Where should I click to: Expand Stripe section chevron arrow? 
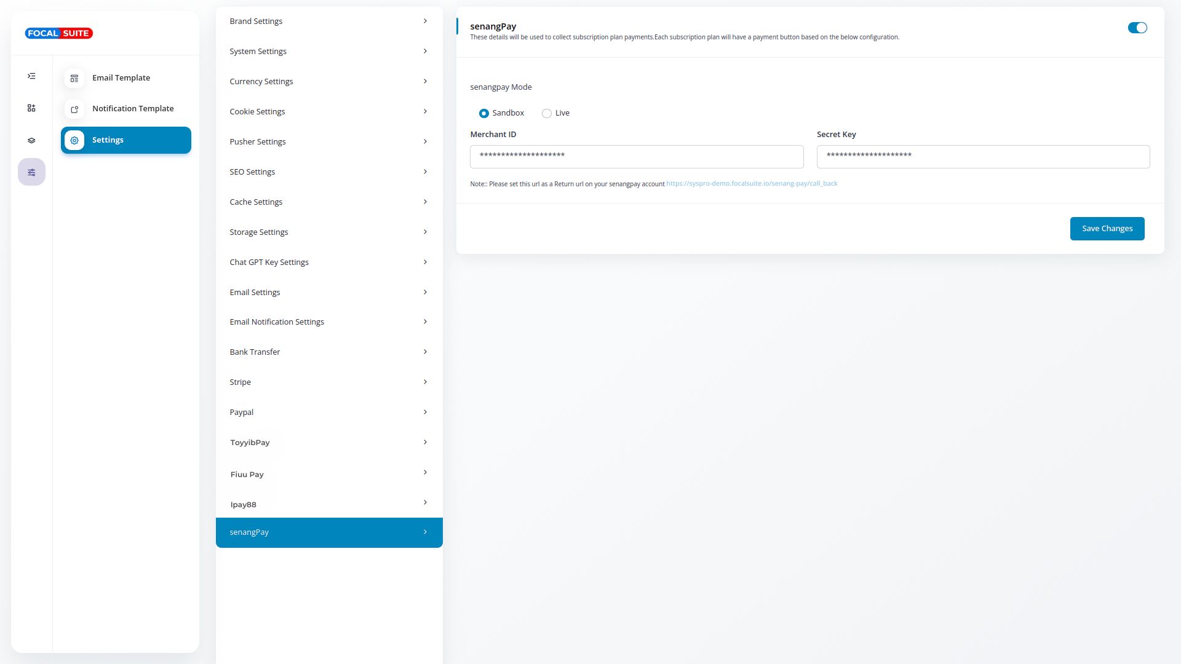425,382
